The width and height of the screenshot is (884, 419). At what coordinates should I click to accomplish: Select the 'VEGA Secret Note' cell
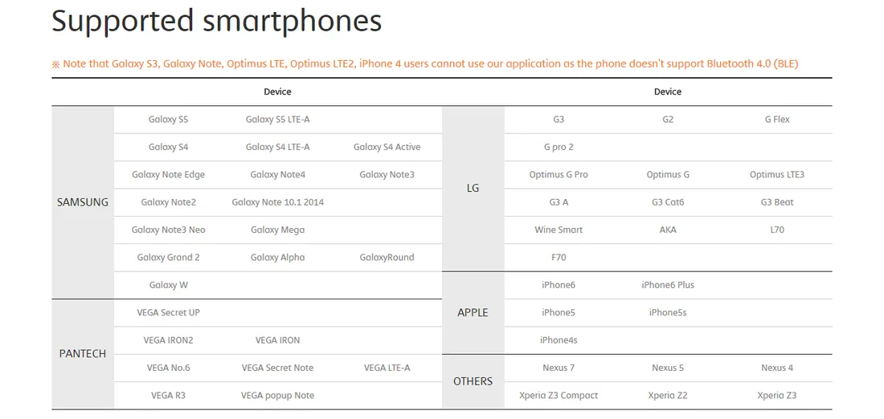coord(278,368)
